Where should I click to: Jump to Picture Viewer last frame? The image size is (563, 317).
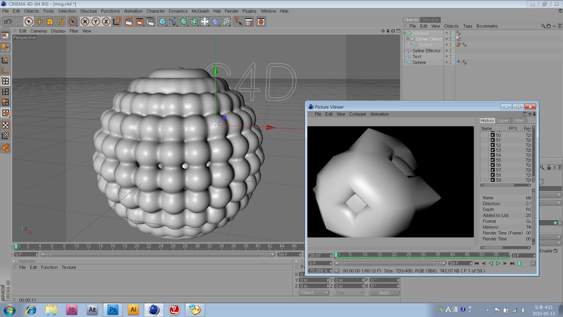pos(512,263)
